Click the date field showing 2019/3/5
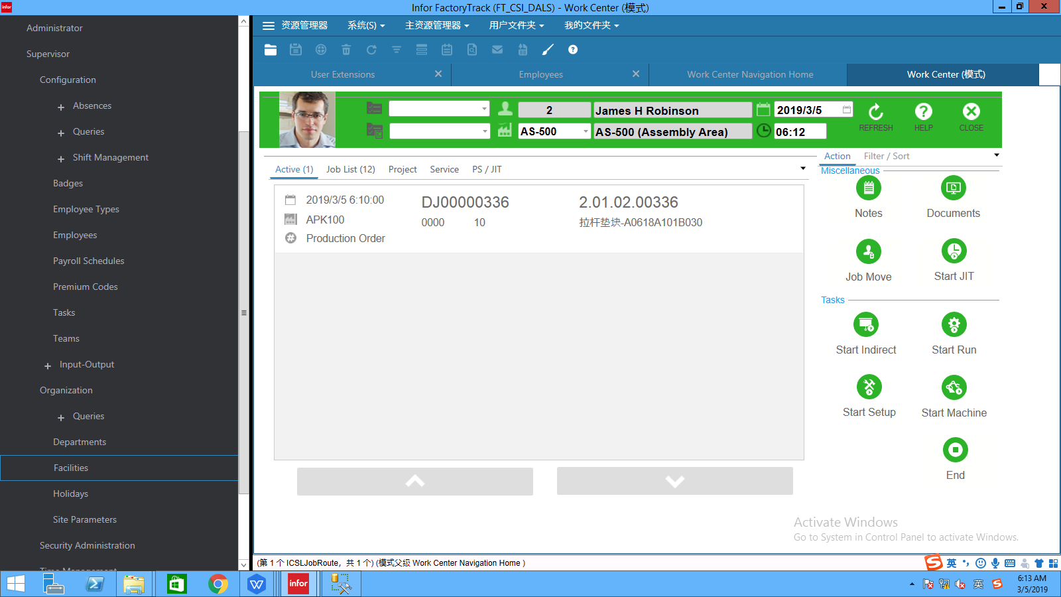The image size is (1061, 597). pyautogui.click(x=813, y=110)
